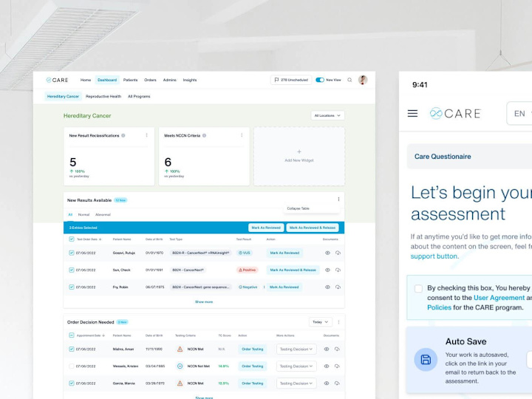
Task: Uncheck the Mishra, Aman row checkbox
Action: 71,349
